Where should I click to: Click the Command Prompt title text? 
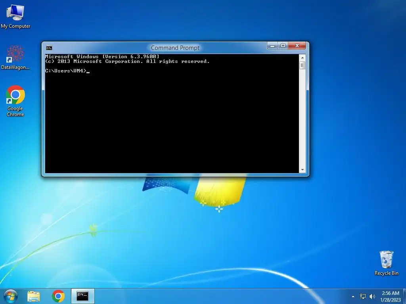click(x=175, y=48)
